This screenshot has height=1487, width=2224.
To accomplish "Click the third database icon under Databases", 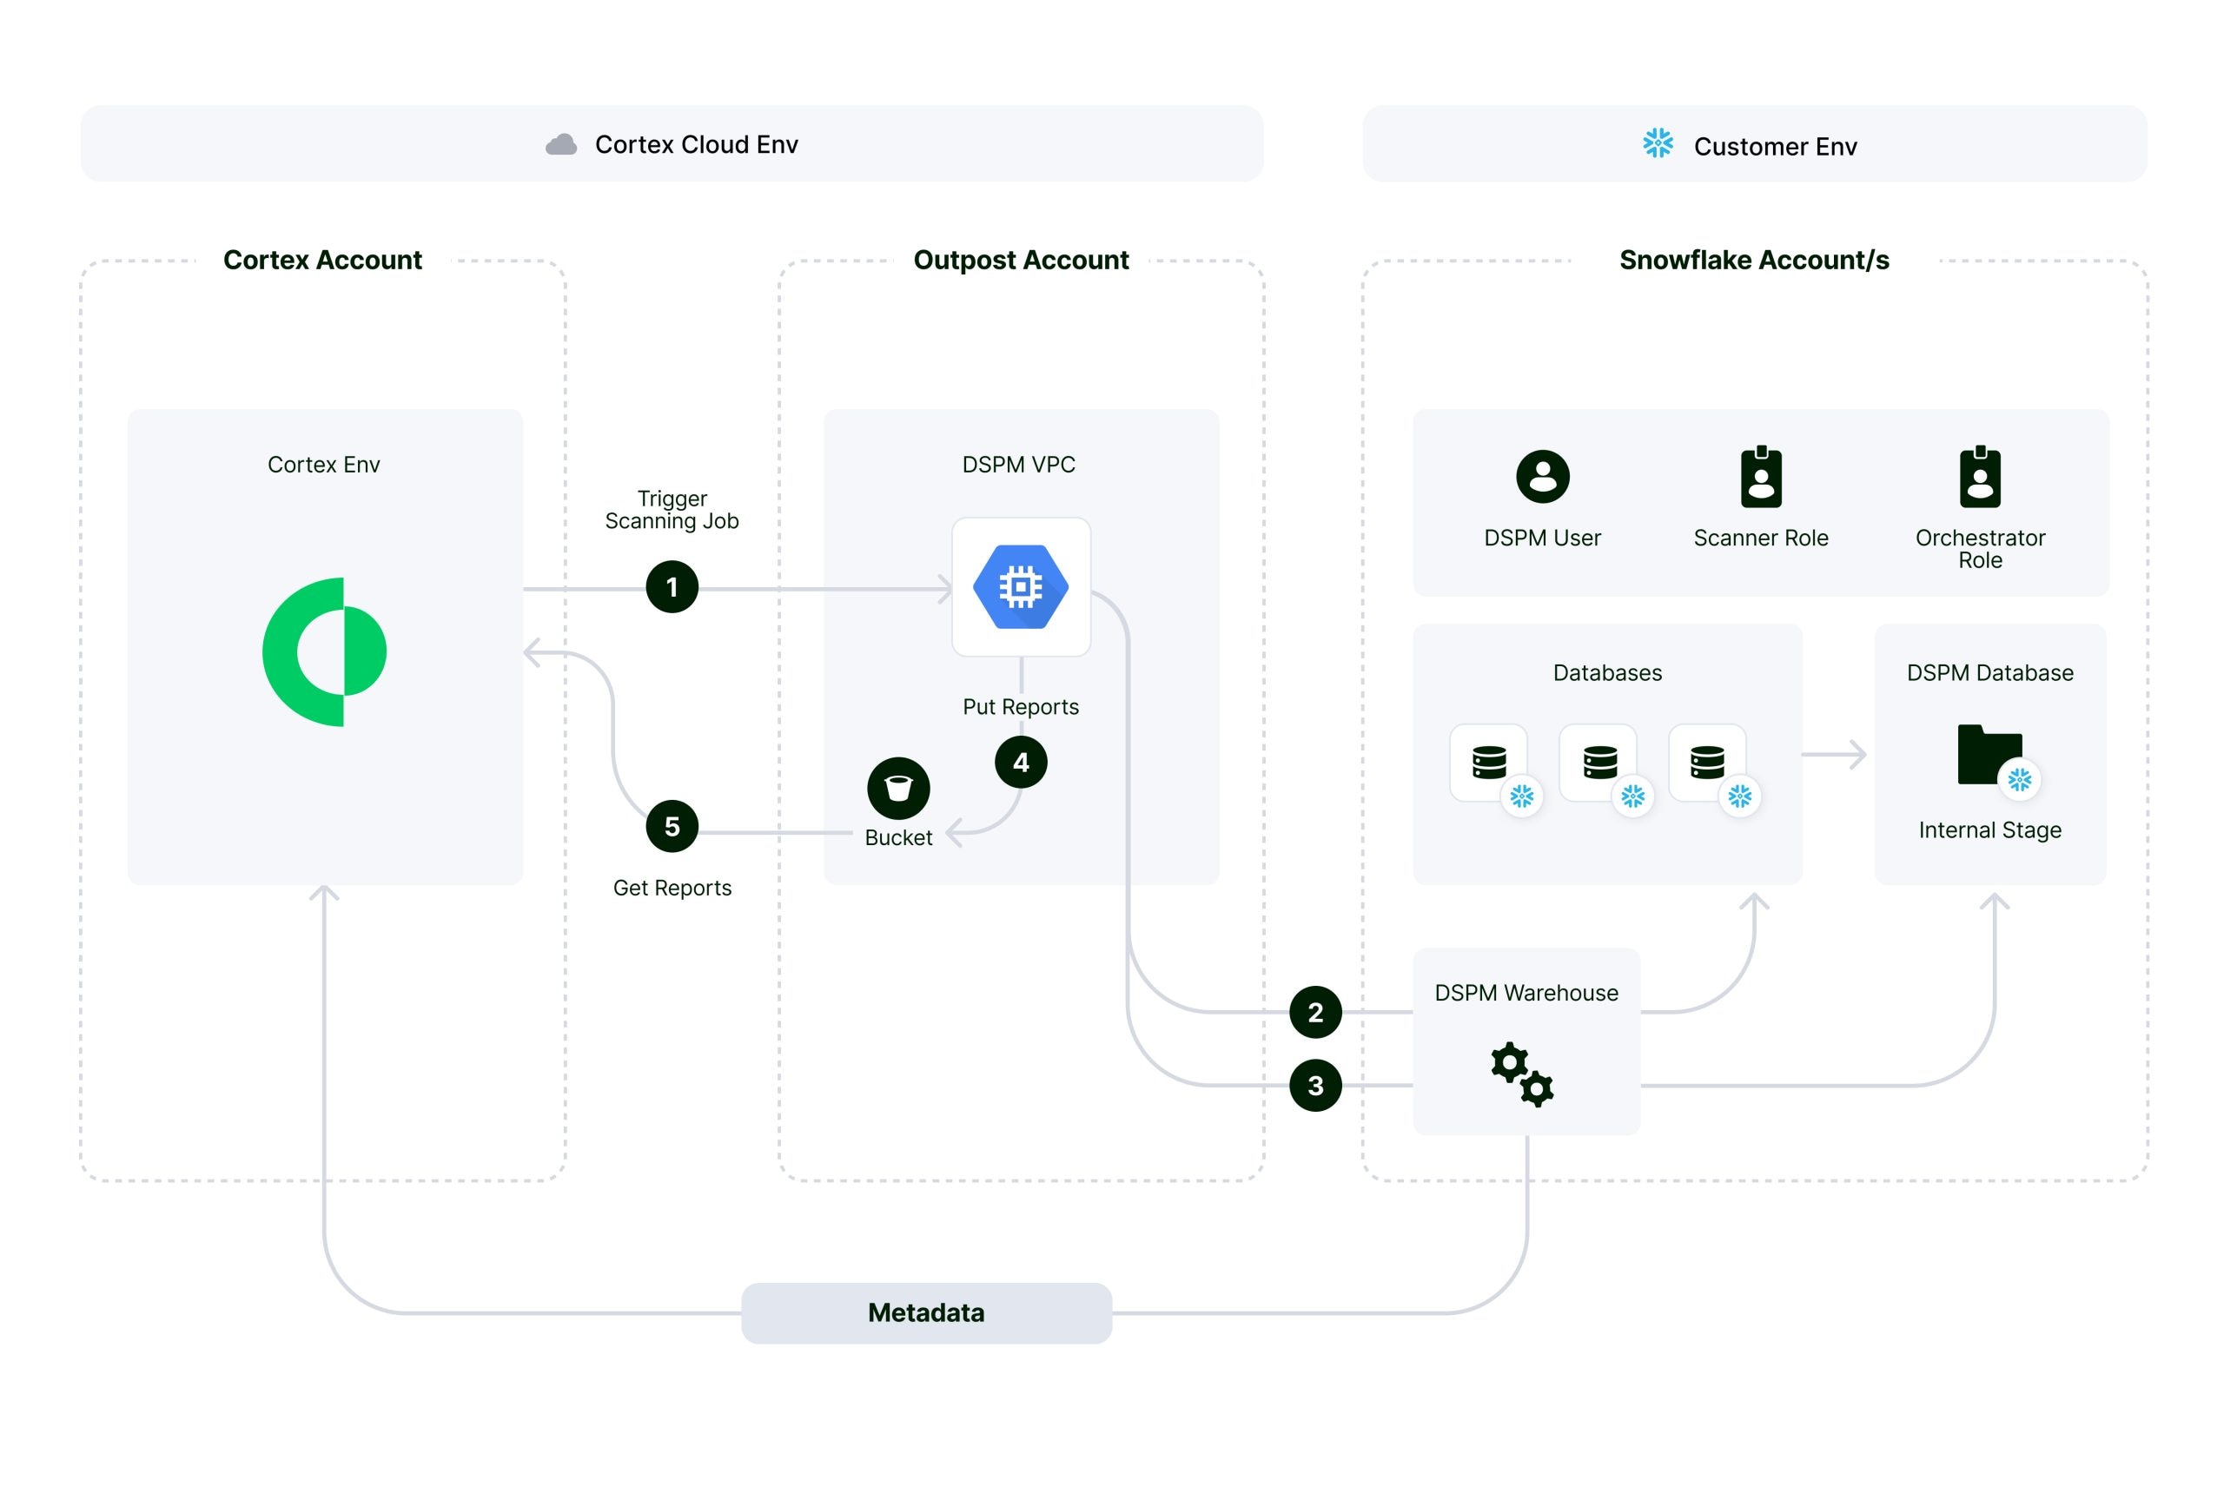I will pyautogui.click(x=1707, y=763).
